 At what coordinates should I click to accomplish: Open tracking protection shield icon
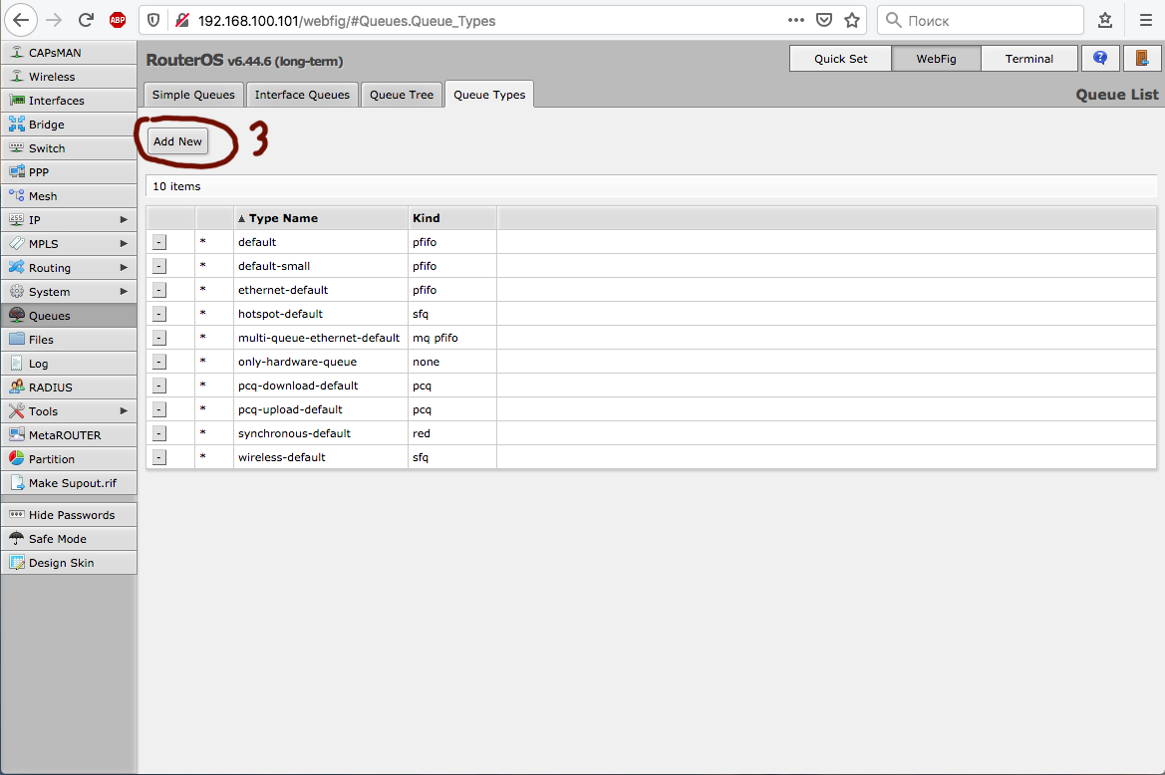[x=153, y=20]
